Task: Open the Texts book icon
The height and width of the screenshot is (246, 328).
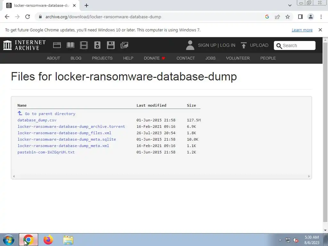Action: [x=70, y=45]
